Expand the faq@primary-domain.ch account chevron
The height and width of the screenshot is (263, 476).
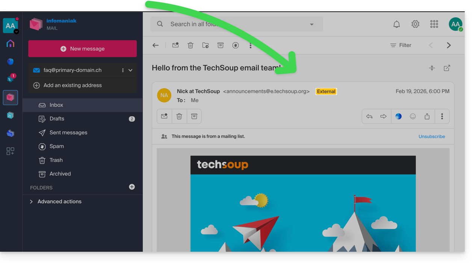pyautogui.click(x=130, y=71)
